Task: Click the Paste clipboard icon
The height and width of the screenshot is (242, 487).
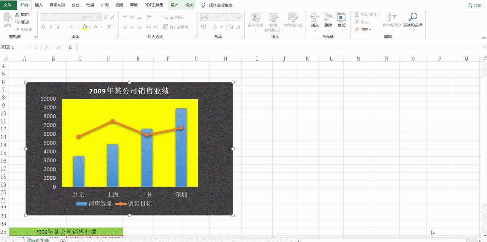Action: pyautogui.click(x=7, y=17)
